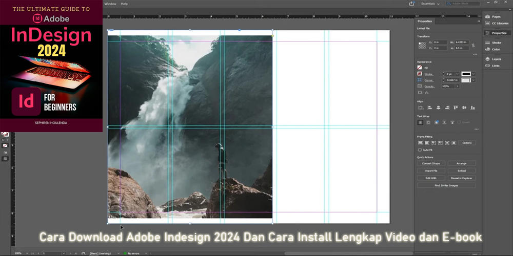Viewport: 513px width, 256px height.
Task: Click the Edit With button
Action: point(431,178)
